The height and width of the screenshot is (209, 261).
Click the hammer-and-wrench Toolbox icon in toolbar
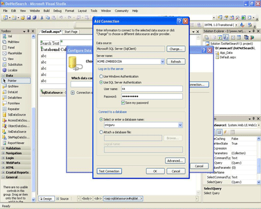[238, 18]
